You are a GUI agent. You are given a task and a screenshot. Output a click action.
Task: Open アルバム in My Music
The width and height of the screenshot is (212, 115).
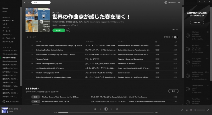(6, 28)
